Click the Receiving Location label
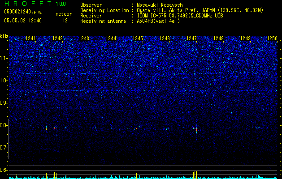The image size is (282, 179). tap(104, 10)
